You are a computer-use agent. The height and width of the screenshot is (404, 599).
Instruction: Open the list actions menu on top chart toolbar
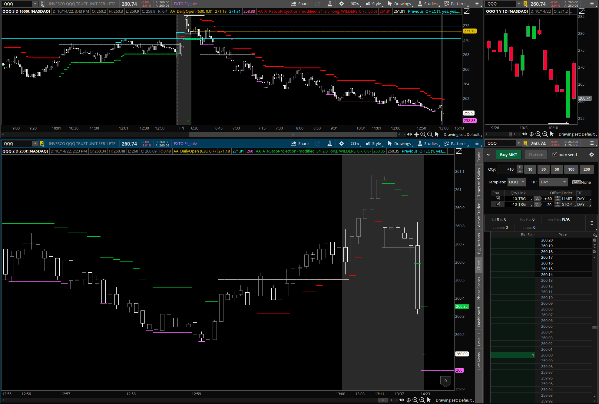tap(477, 4)
